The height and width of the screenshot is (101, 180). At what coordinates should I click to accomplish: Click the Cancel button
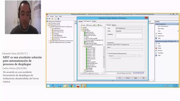point(128,78)
